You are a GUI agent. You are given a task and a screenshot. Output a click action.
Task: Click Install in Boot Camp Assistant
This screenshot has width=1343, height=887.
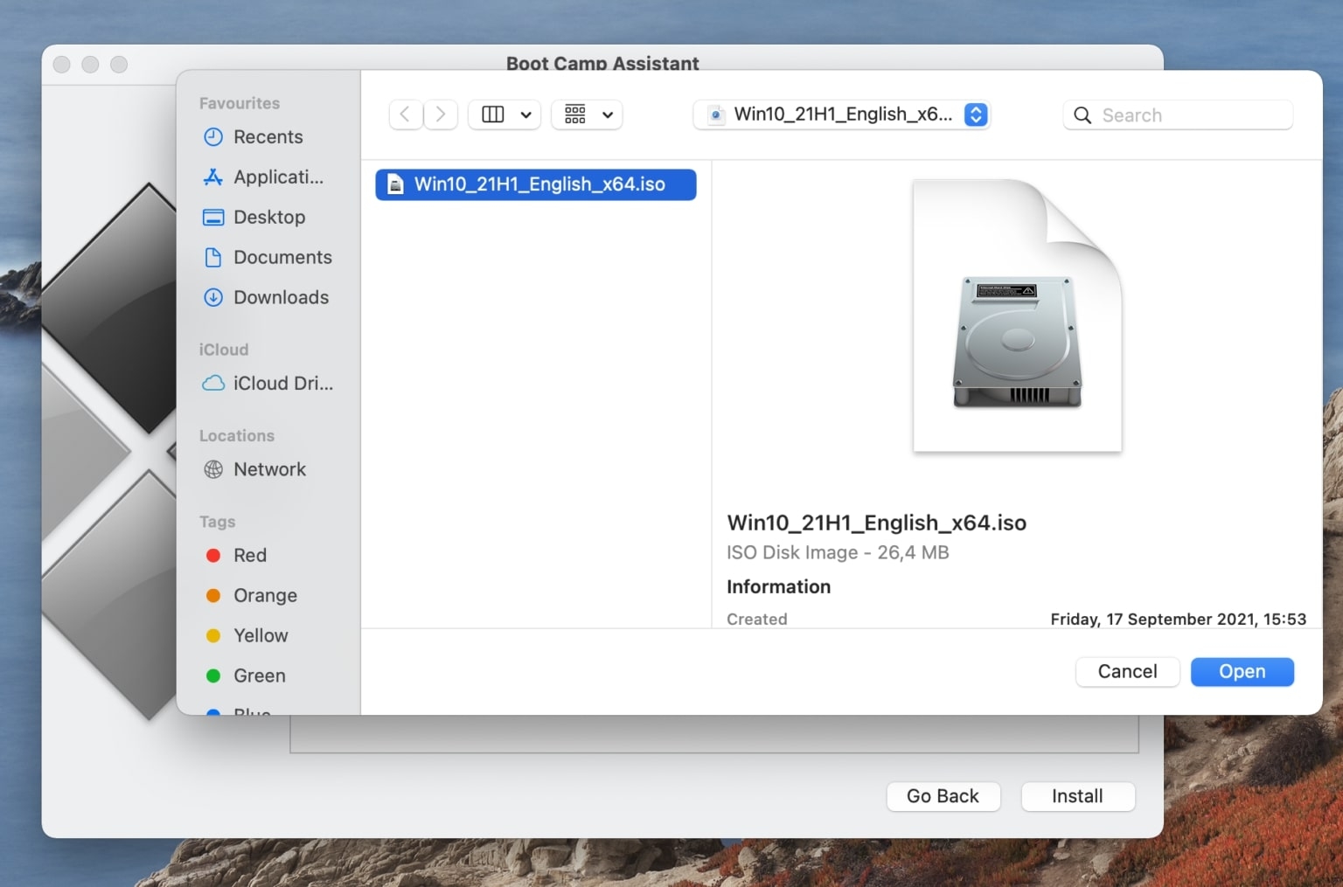click(x=1078, y=796)
